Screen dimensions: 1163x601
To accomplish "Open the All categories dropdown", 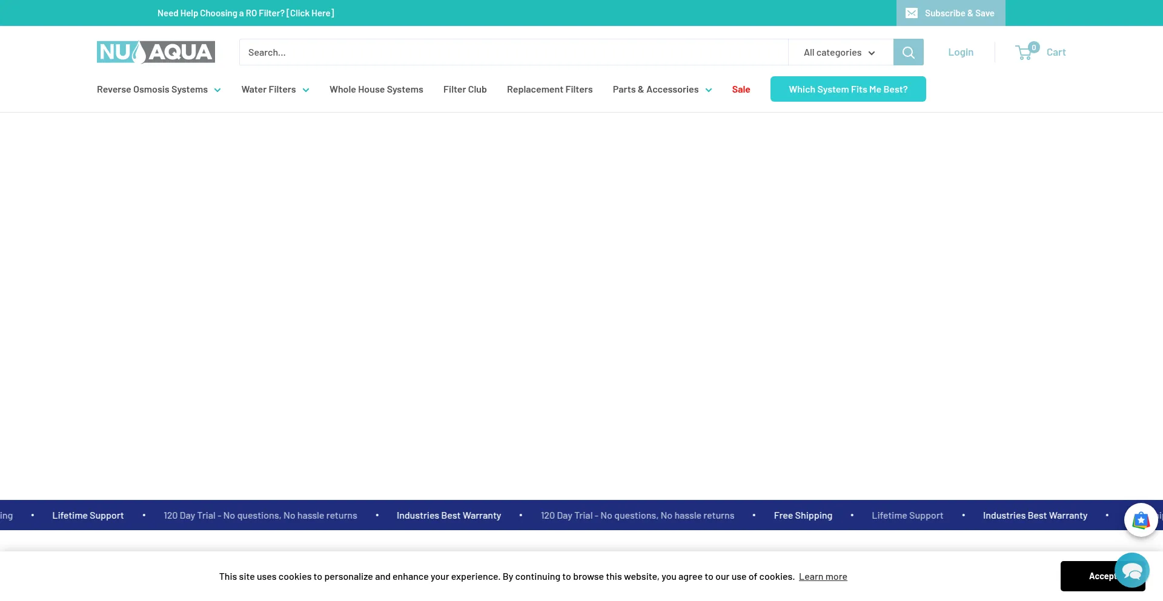I will pos(840,53).
